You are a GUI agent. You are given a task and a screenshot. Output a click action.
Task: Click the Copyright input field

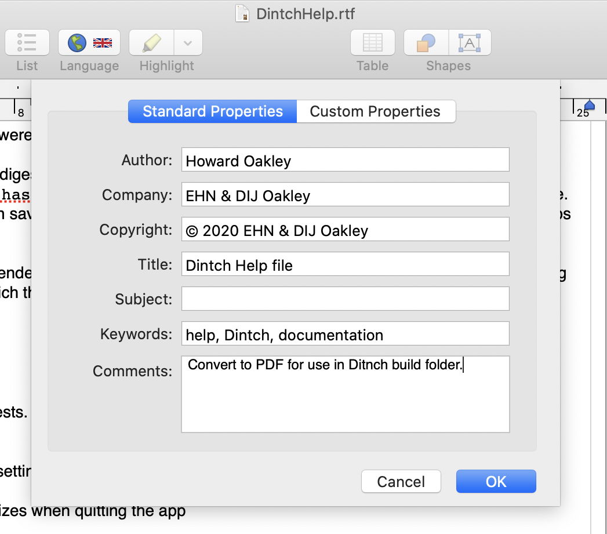(x=345, y=230)
